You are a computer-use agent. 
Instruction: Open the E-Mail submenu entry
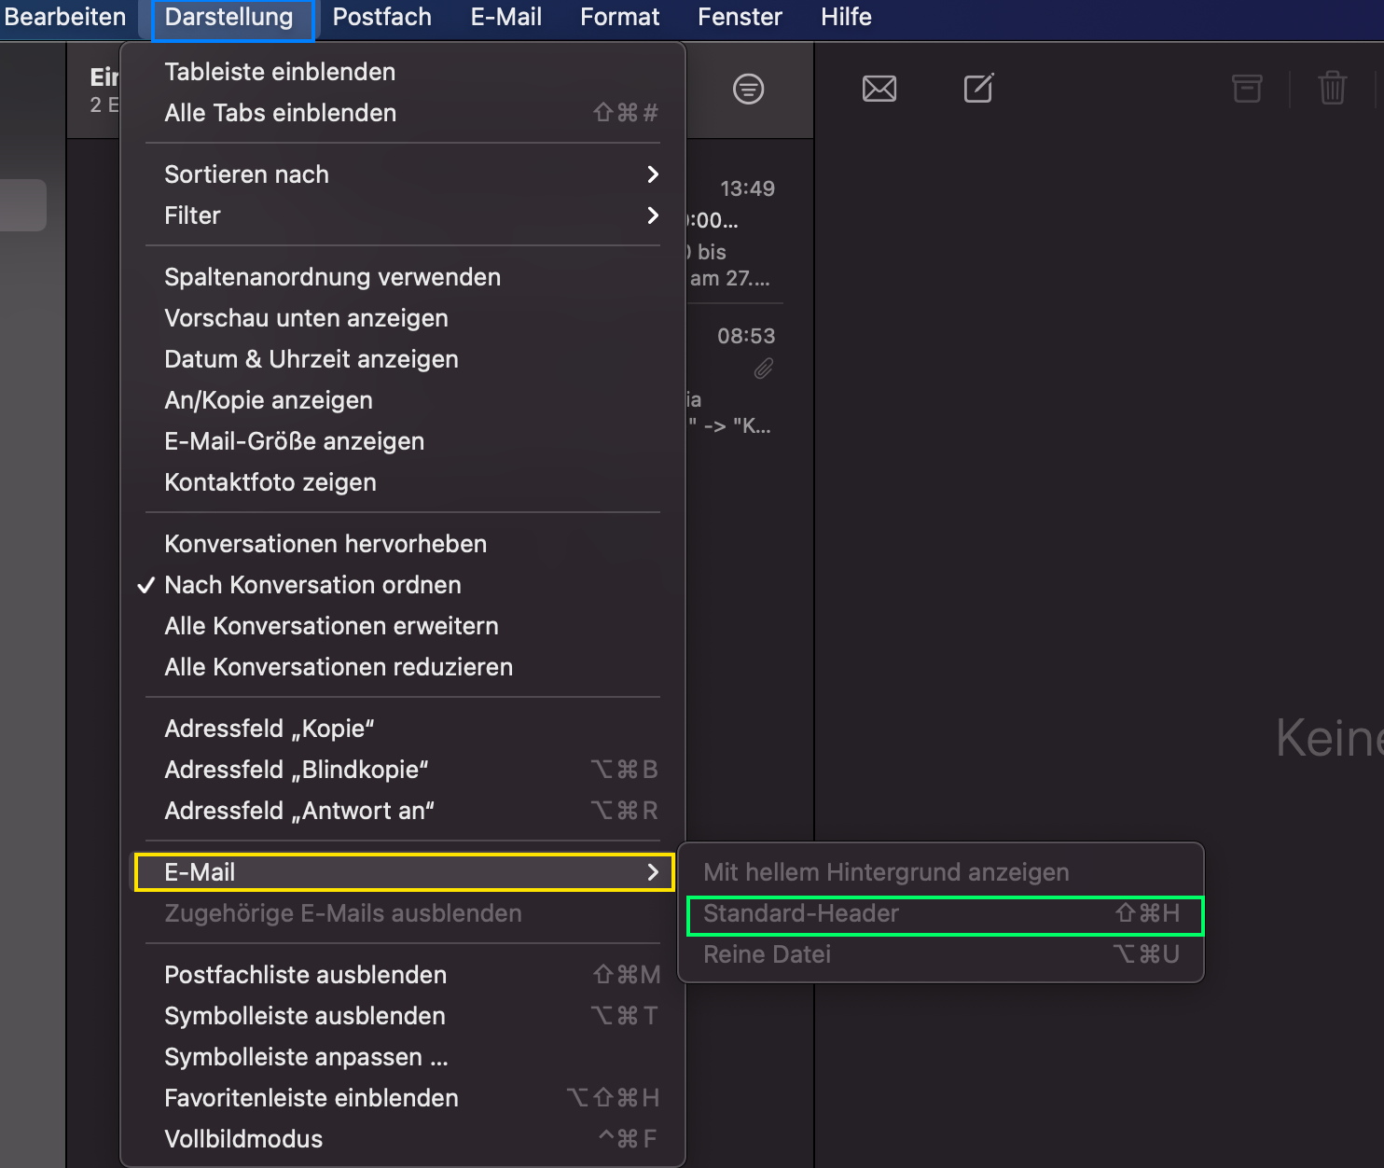coord(403,872)
